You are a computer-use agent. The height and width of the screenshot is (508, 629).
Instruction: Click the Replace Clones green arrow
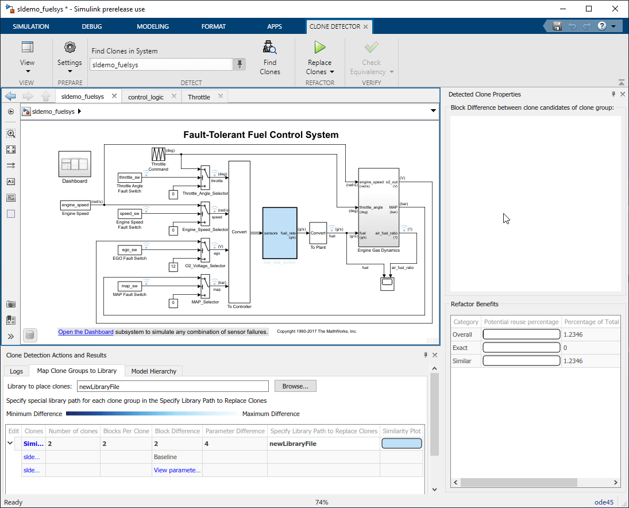click(319, 48)
